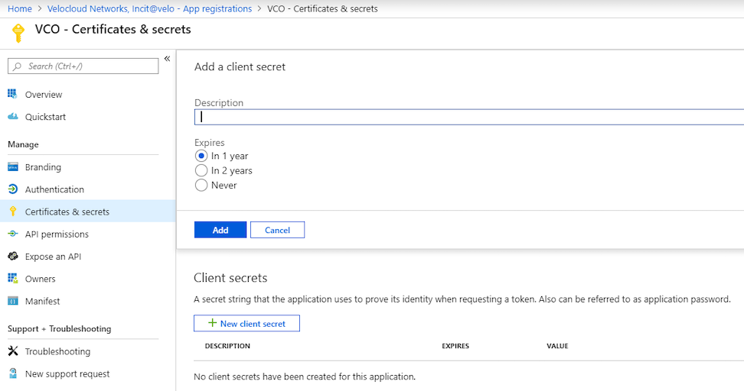744x391 pixels.
Task: Select the In 1 year expiry option
Action: pos(201,156)
